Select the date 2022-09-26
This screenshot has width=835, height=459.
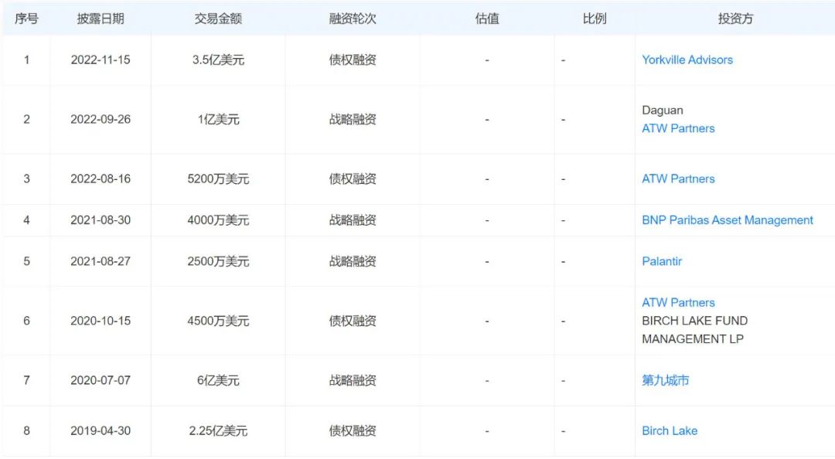101,119
